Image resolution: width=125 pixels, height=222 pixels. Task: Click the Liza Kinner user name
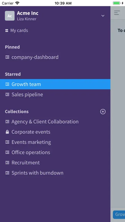[x=27, y=19]
